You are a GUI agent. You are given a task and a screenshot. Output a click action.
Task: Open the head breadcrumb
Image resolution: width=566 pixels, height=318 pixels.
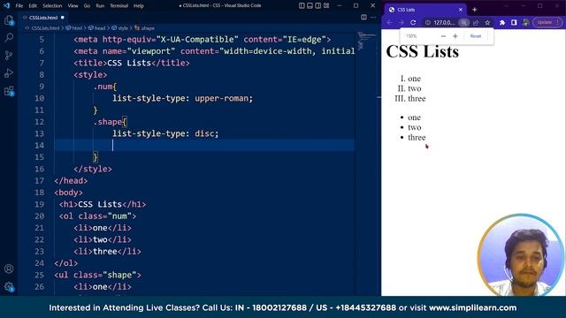[x=97, y=27]
